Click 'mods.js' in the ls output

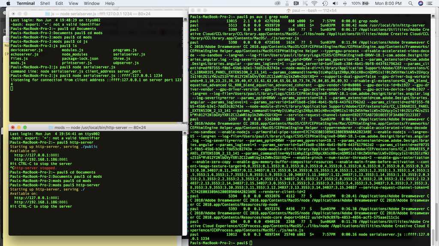pyautogui.click(x=18, y=63)
